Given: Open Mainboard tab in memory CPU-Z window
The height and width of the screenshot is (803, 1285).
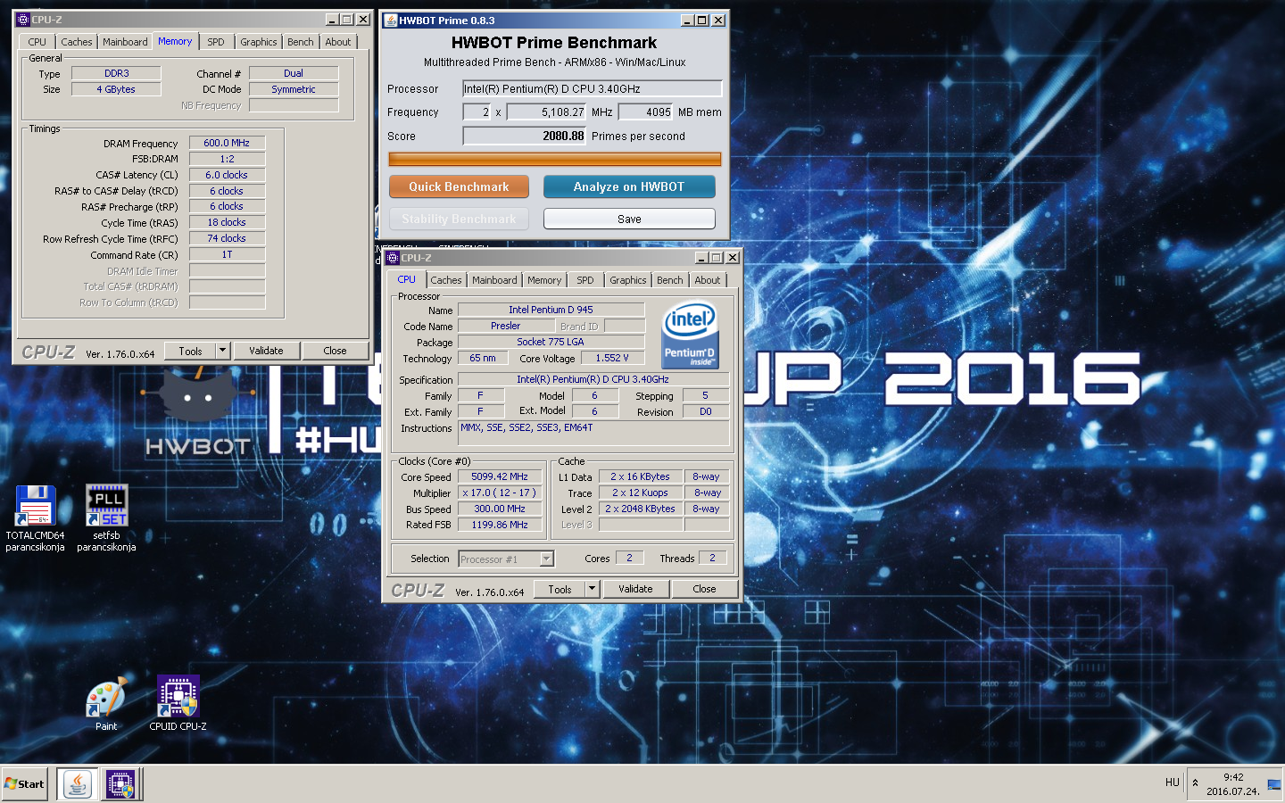Looking at the screenshot, I should (125, 42).
